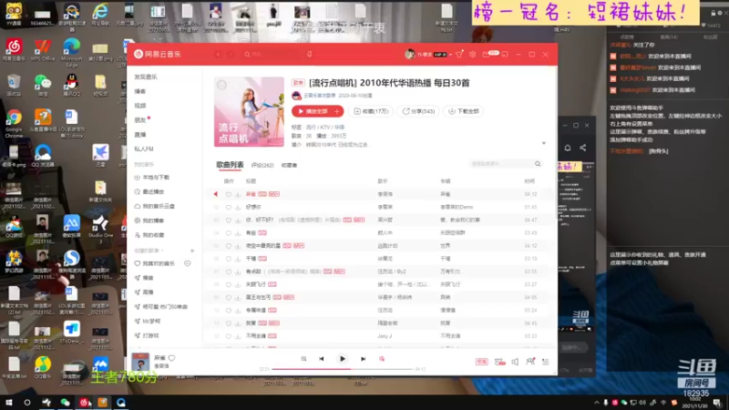Viewport: 729px width, 410px height.
Task: Download the Jony J song 不用去猜
Action: [238, 336]
